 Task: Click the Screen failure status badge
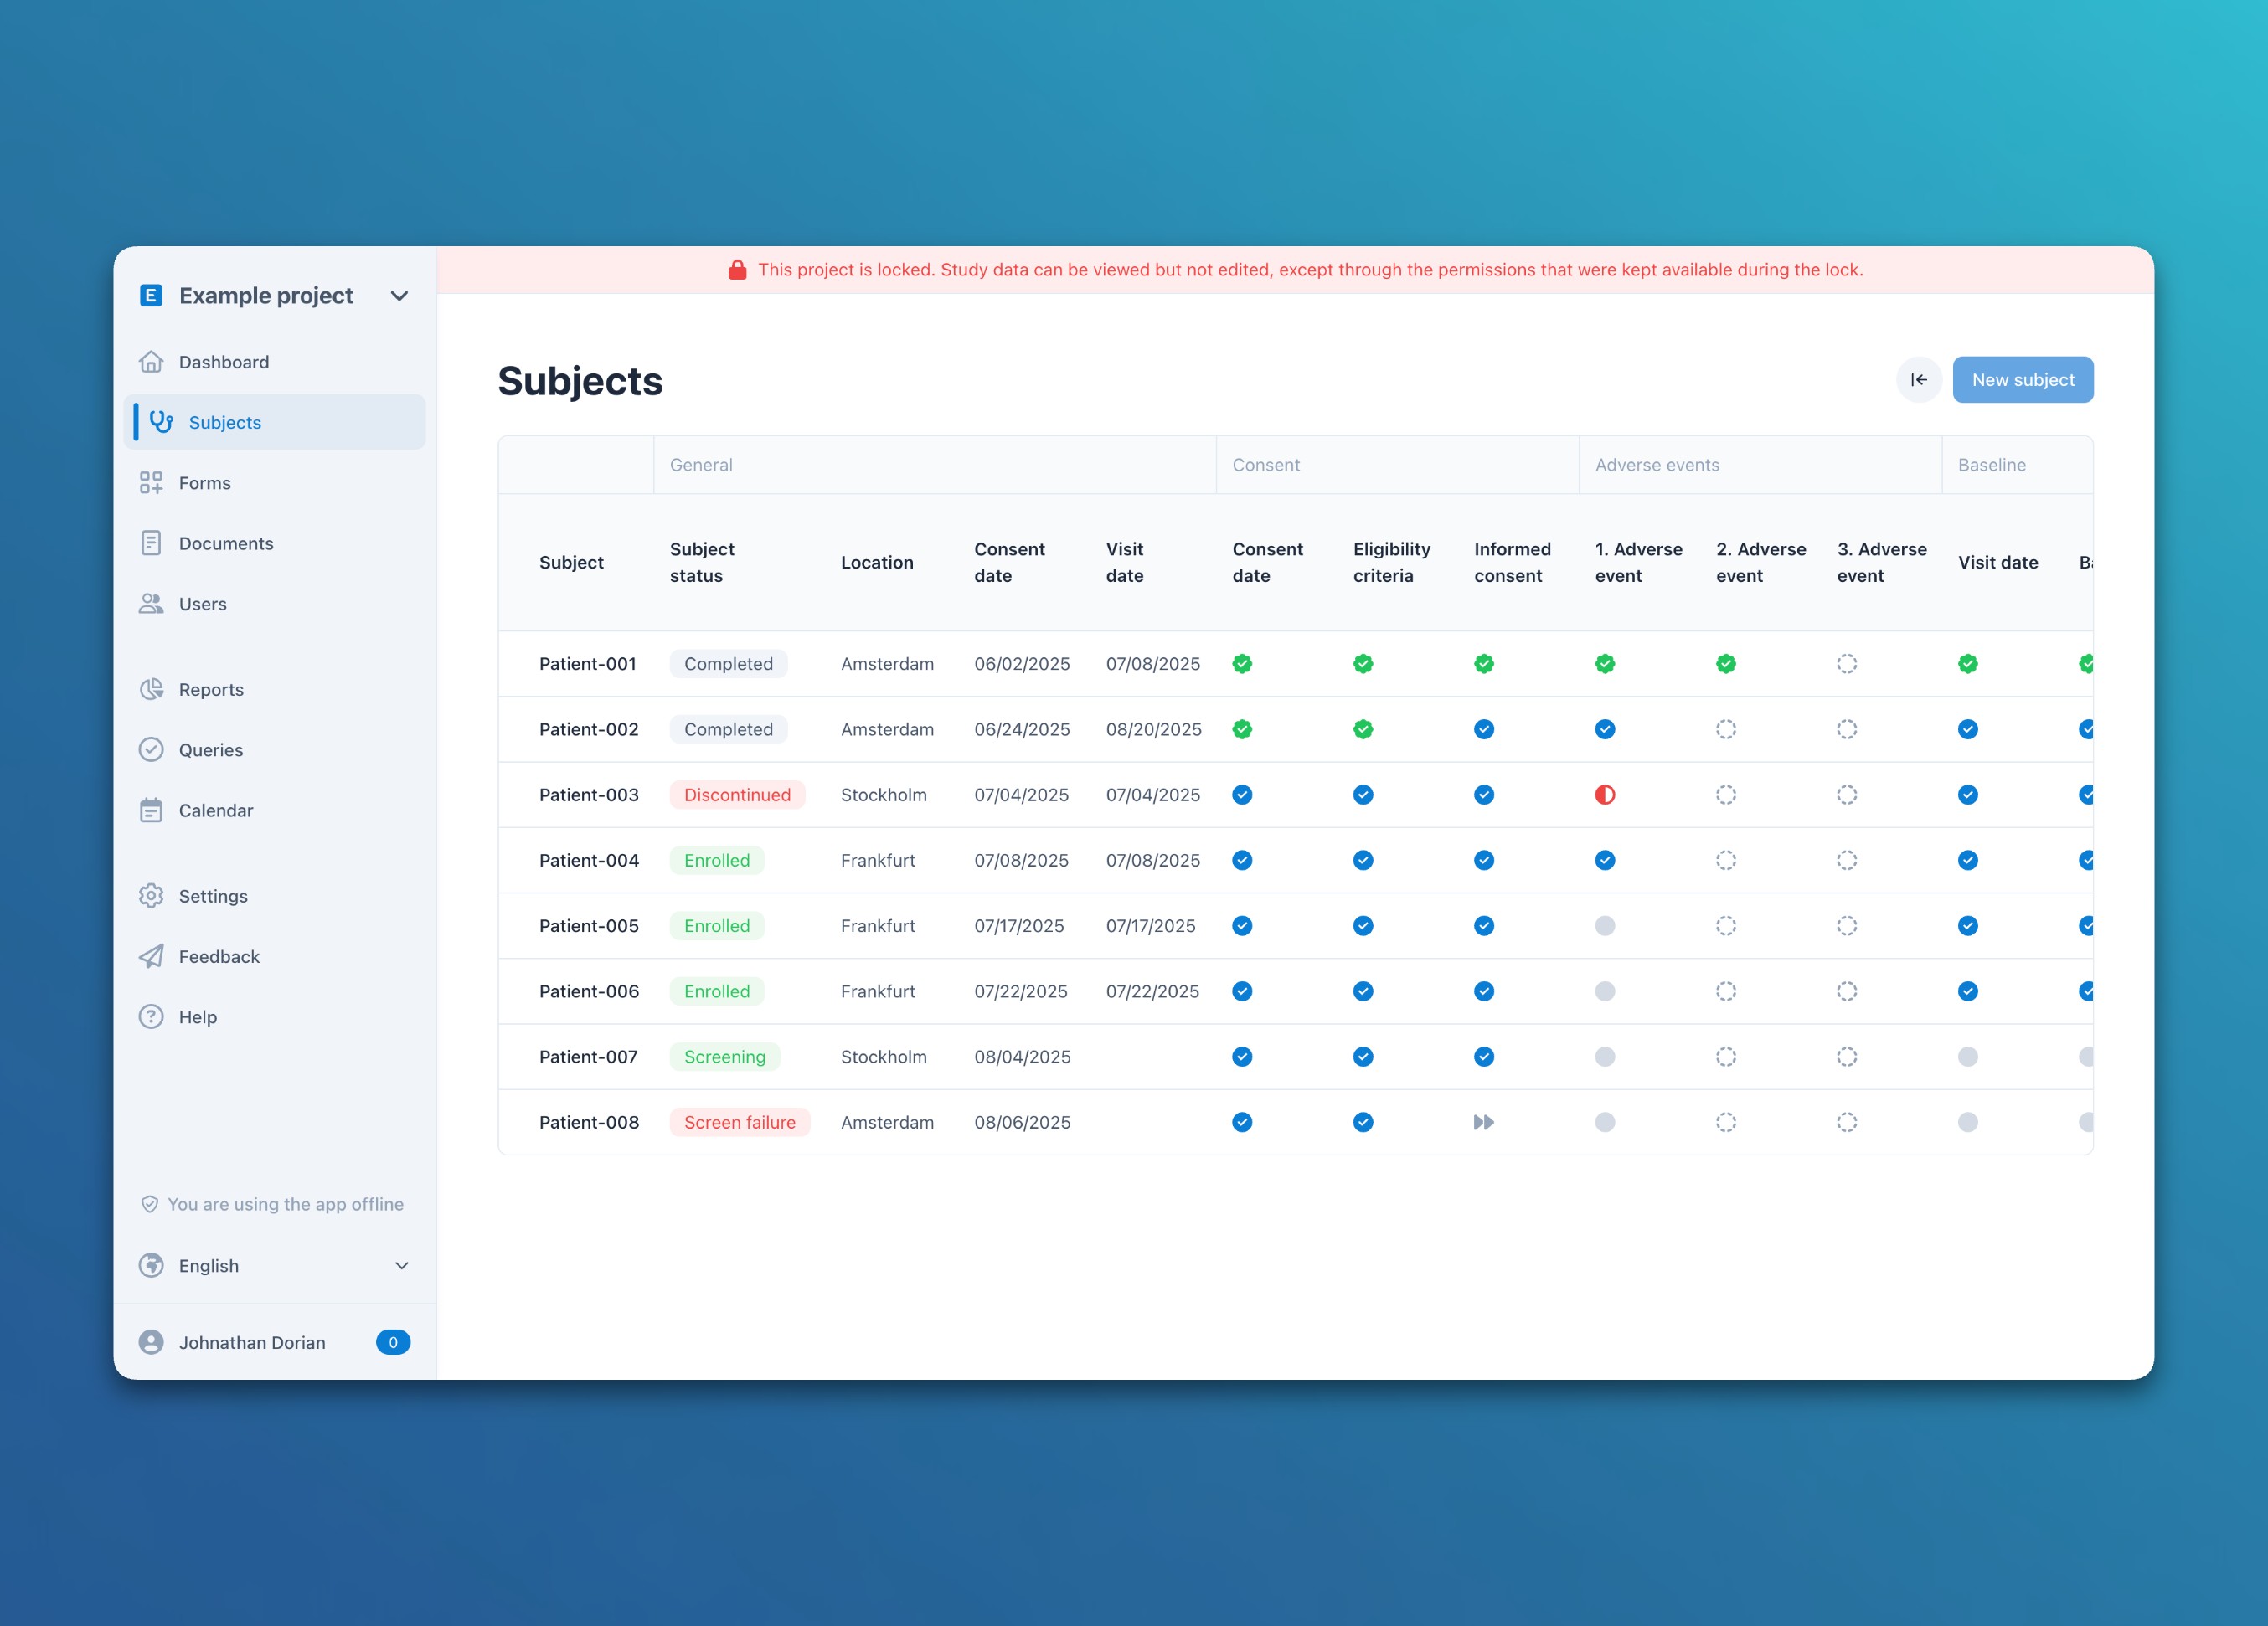click(739, 1122)
